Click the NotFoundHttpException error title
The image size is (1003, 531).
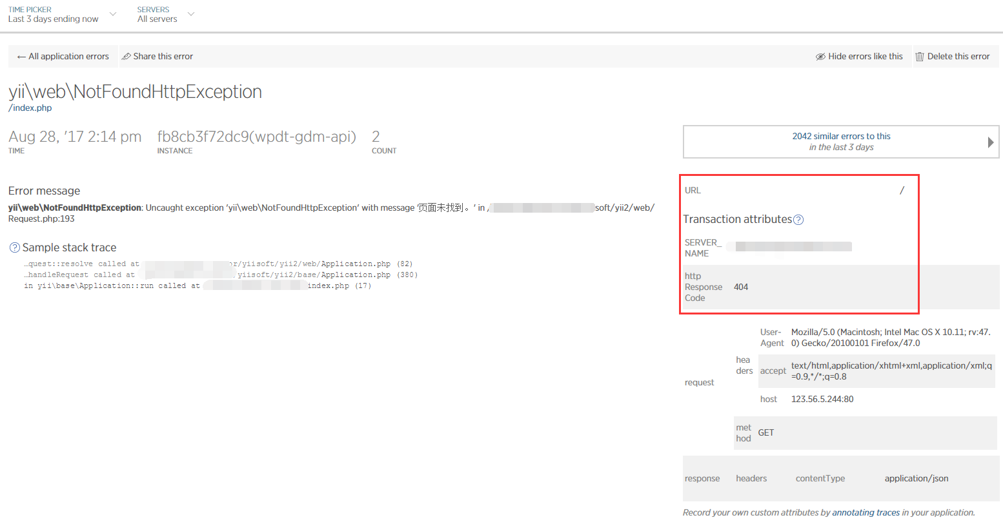pyautogui.click(x=135, y=92)
